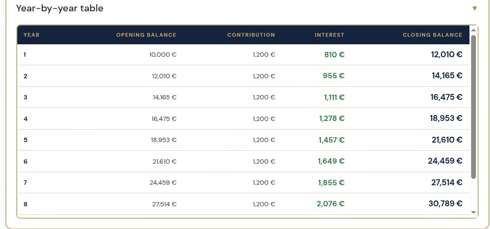Image resolution: width=490 pixels, height=229 pixels.
Task: Select the OPENING BALANCE column header
Action: [146, 35]
